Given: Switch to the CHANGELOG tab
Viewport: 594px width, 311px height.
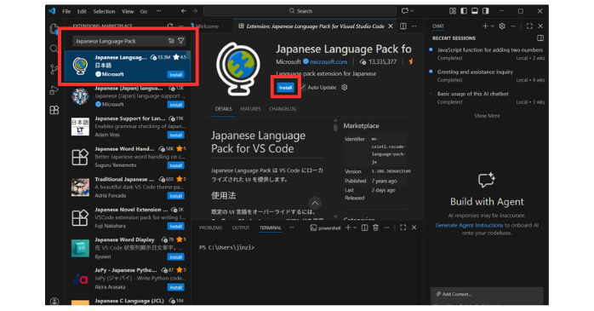Looking at the screenshot, I should [x=283, y=109].
